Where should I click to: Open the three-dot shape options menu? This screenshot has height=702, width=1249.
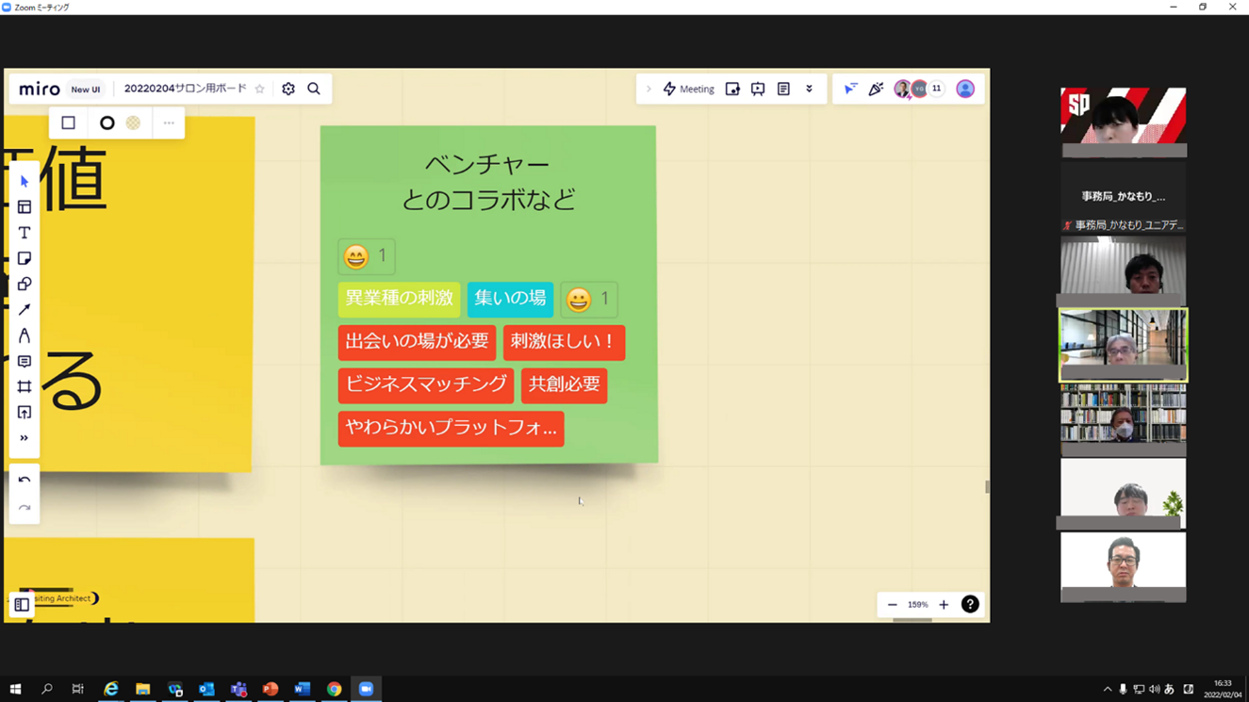coord(169,123)
